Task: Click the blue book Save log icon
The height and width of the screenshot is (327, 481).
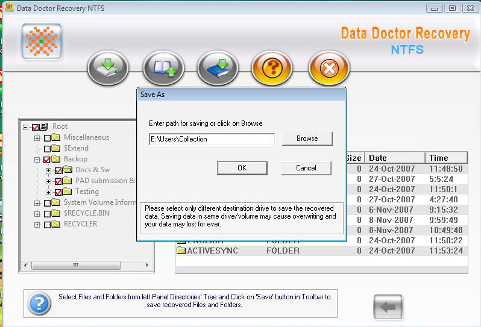Action: coord(218,68)
